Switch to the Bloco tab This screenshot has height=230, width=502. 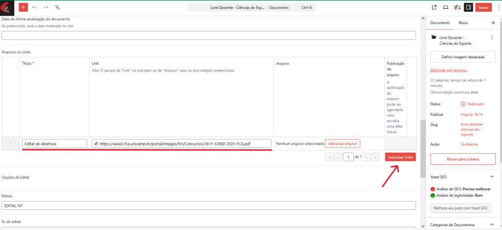click(463, 23)
